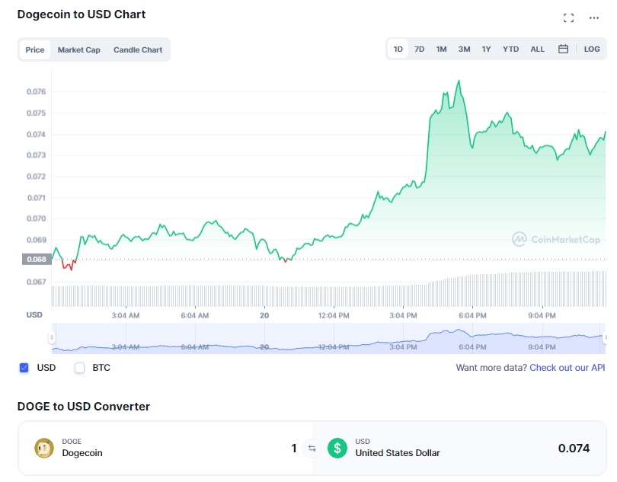Swap DOGE and USD conversion direction
Viewport: 617px width, 482px height.
(x=312, y=448)
